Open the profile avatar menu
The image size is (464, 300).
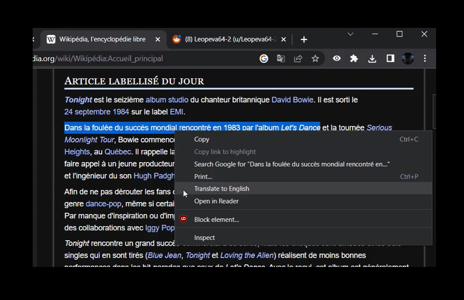pos(408,58)
